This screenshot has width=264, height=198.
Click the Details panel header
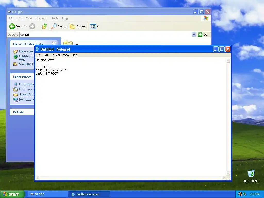(x=22, y=112)
